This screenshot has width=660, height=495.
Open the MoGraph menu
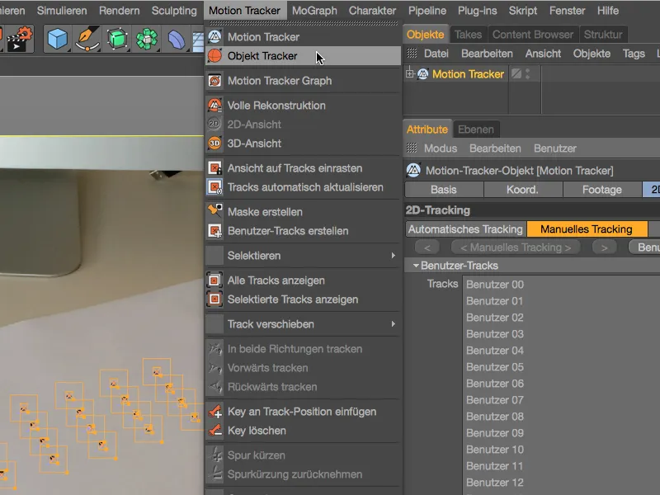click(x=314, y=11)
